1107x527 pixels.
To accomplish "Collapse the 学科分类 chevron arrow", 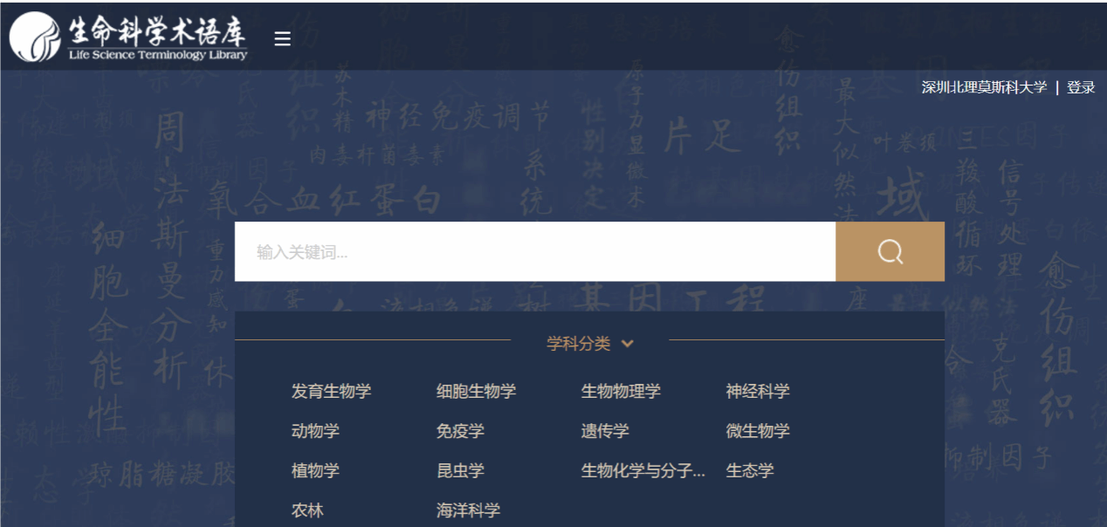I will pos(627,344).
